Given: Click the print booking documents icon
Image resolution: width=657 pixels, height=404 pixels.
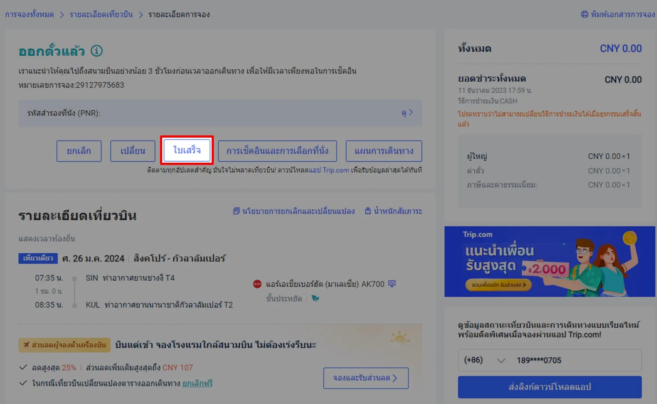Looking at the screenshot, I should pos(584,14).
